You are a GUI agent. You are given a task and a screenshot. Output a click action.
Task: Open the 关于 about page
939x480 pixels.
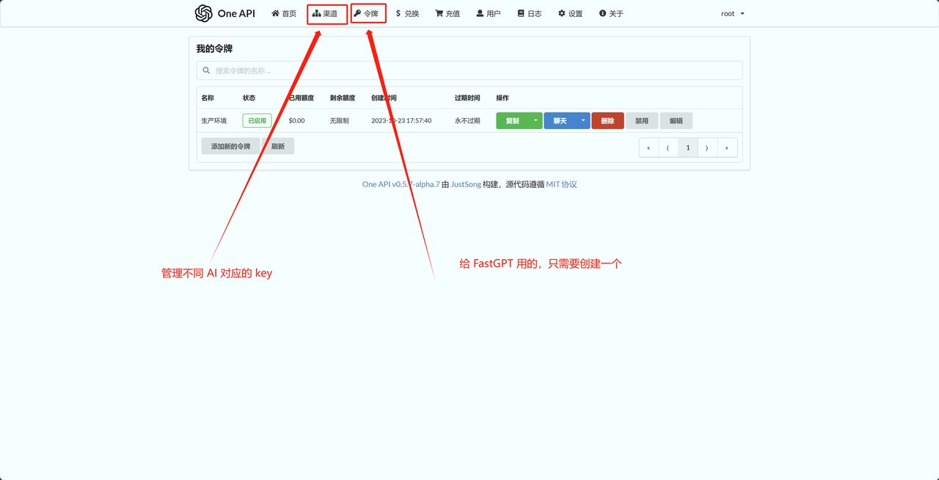pos(611,13)
